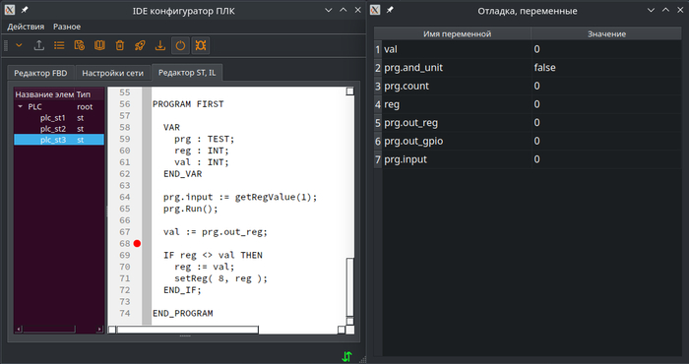
Task: Toggle the bug debug button
Action: pos(201,45)
